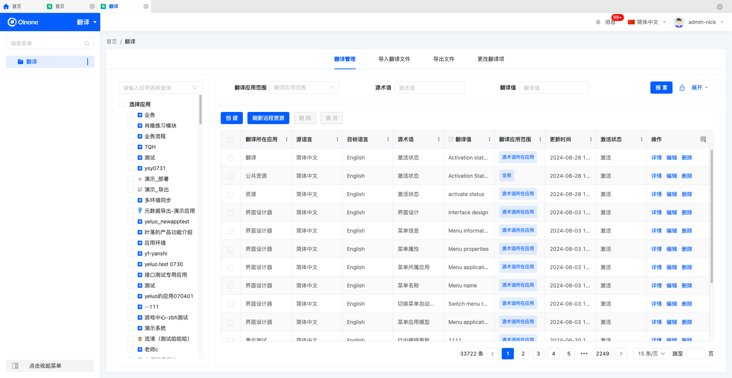Click the table vertical scrollbar
Image resolution: width=732 pixels, height=378 pixels.
711,216
